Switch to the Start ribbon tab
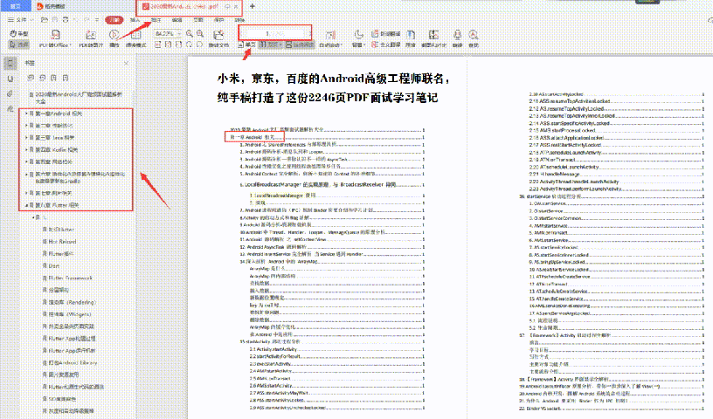 point(114,20)
